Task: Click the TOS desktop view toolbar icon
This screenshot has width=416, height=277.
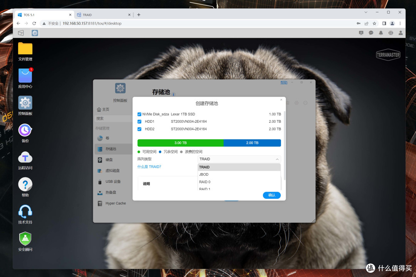Action: 21,33
